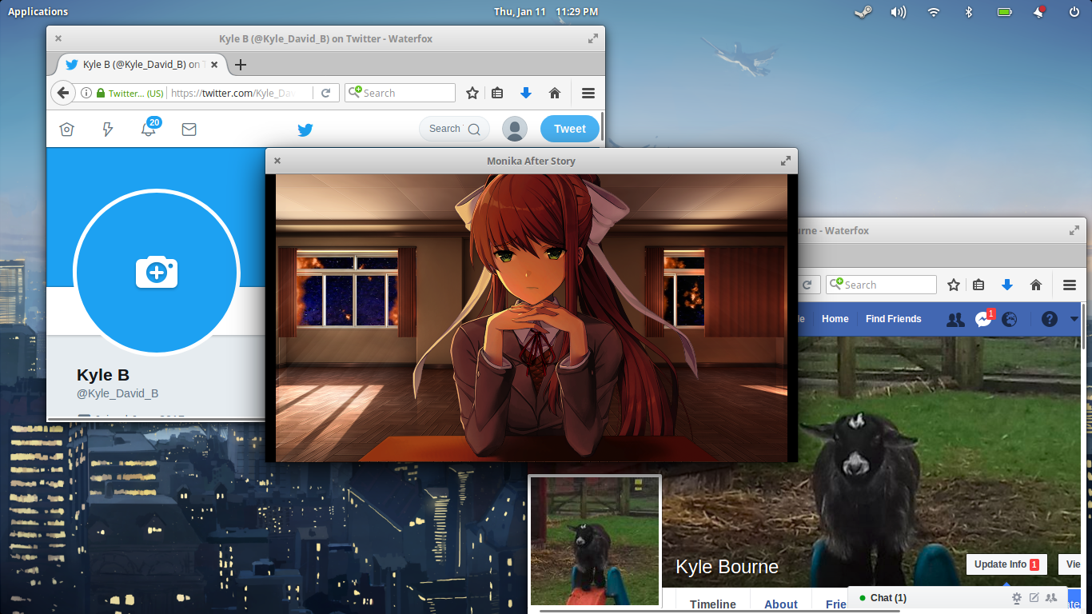This screenshot has width=1092, height=614.
Task: Open Twitter direct messages envelope icon
Action: click(189, 130)
